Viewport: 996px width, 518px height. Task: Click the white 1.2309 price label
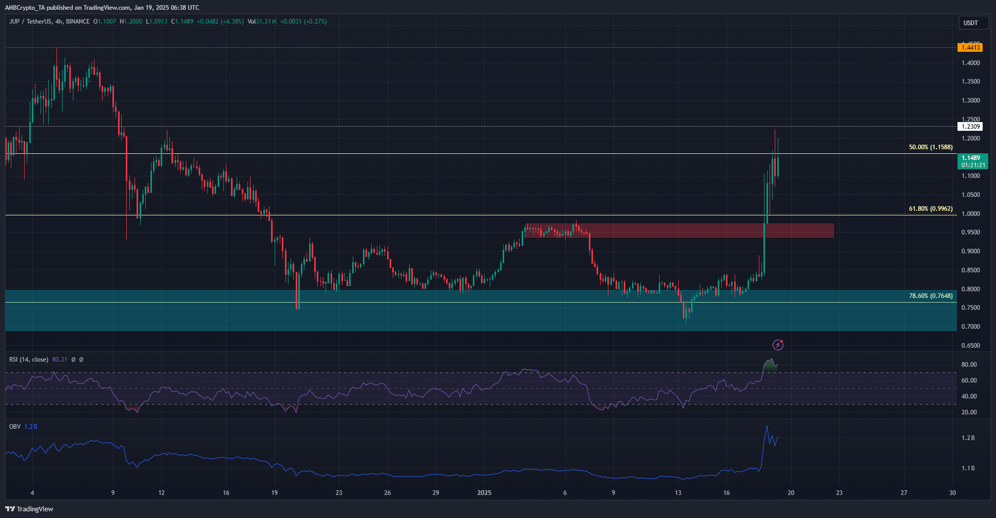pyautogui.click(x=970, y=127)
